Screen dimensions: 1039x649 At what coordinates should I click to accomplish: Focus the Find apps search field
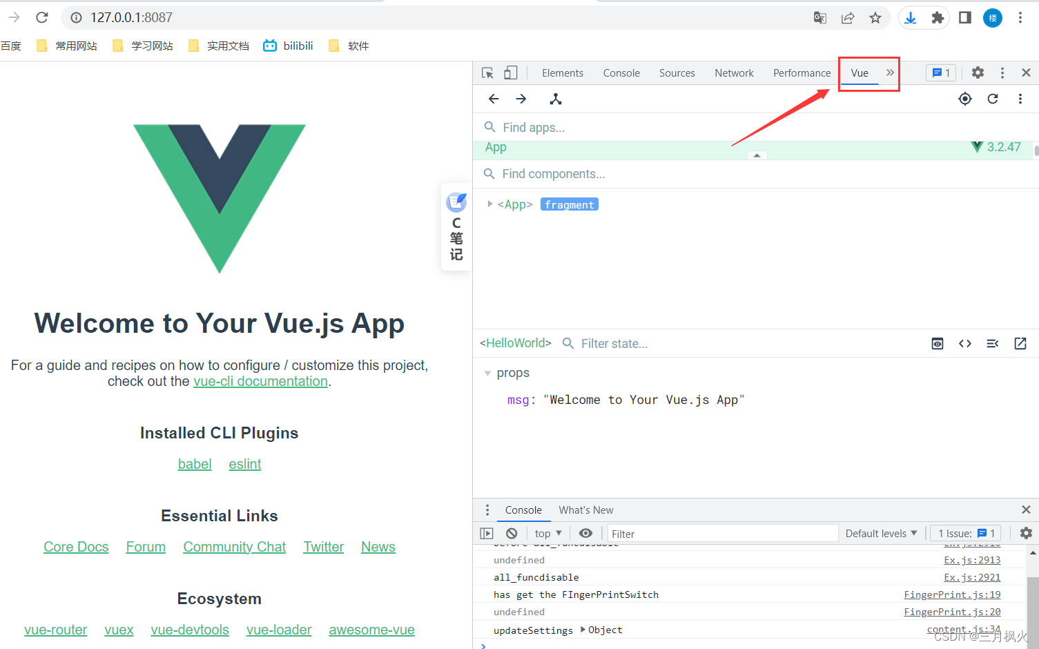click(756, 128)
